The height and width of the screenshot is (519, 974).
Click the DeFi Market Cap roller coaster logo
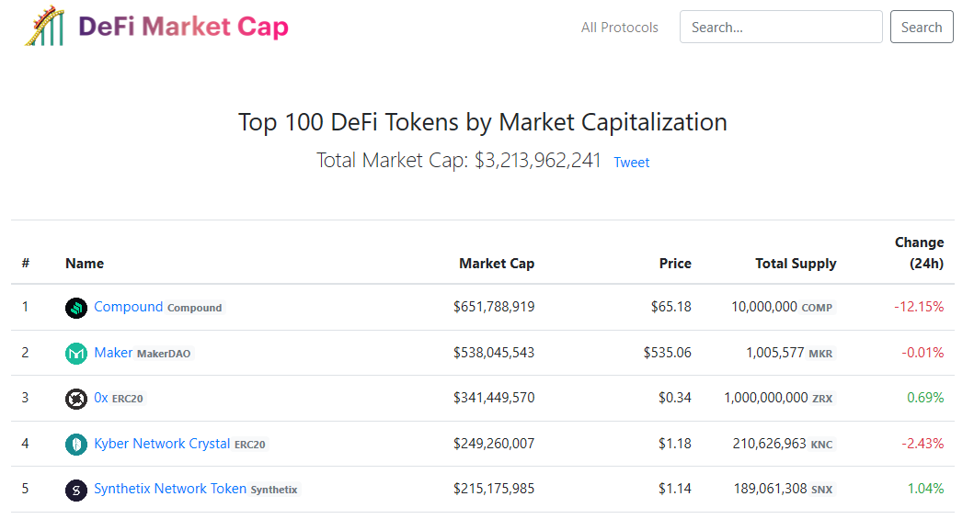point(44,25)
